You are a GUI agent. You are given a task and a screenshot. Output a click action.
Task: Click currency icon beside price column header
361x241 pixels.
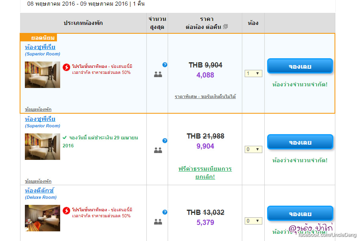[x=225, y=27]
